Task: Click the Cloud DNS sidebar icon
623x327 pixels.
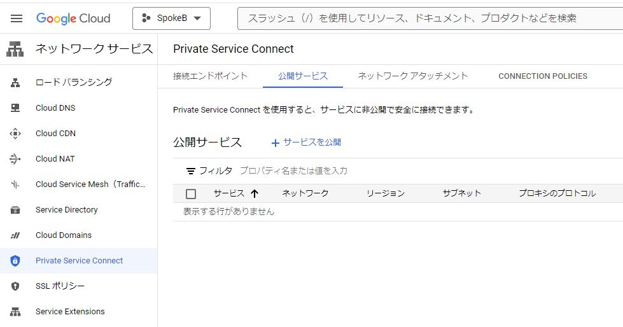Action: coord(16,108)
